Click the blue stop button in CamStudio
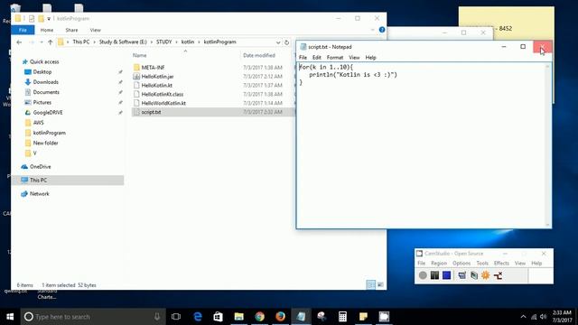This screenshot has width=578, height=325. pyautogui.click(x=446, y=275)
